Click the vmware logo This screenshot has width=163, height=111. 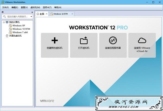pyautogui.click(x=47, y=101)
